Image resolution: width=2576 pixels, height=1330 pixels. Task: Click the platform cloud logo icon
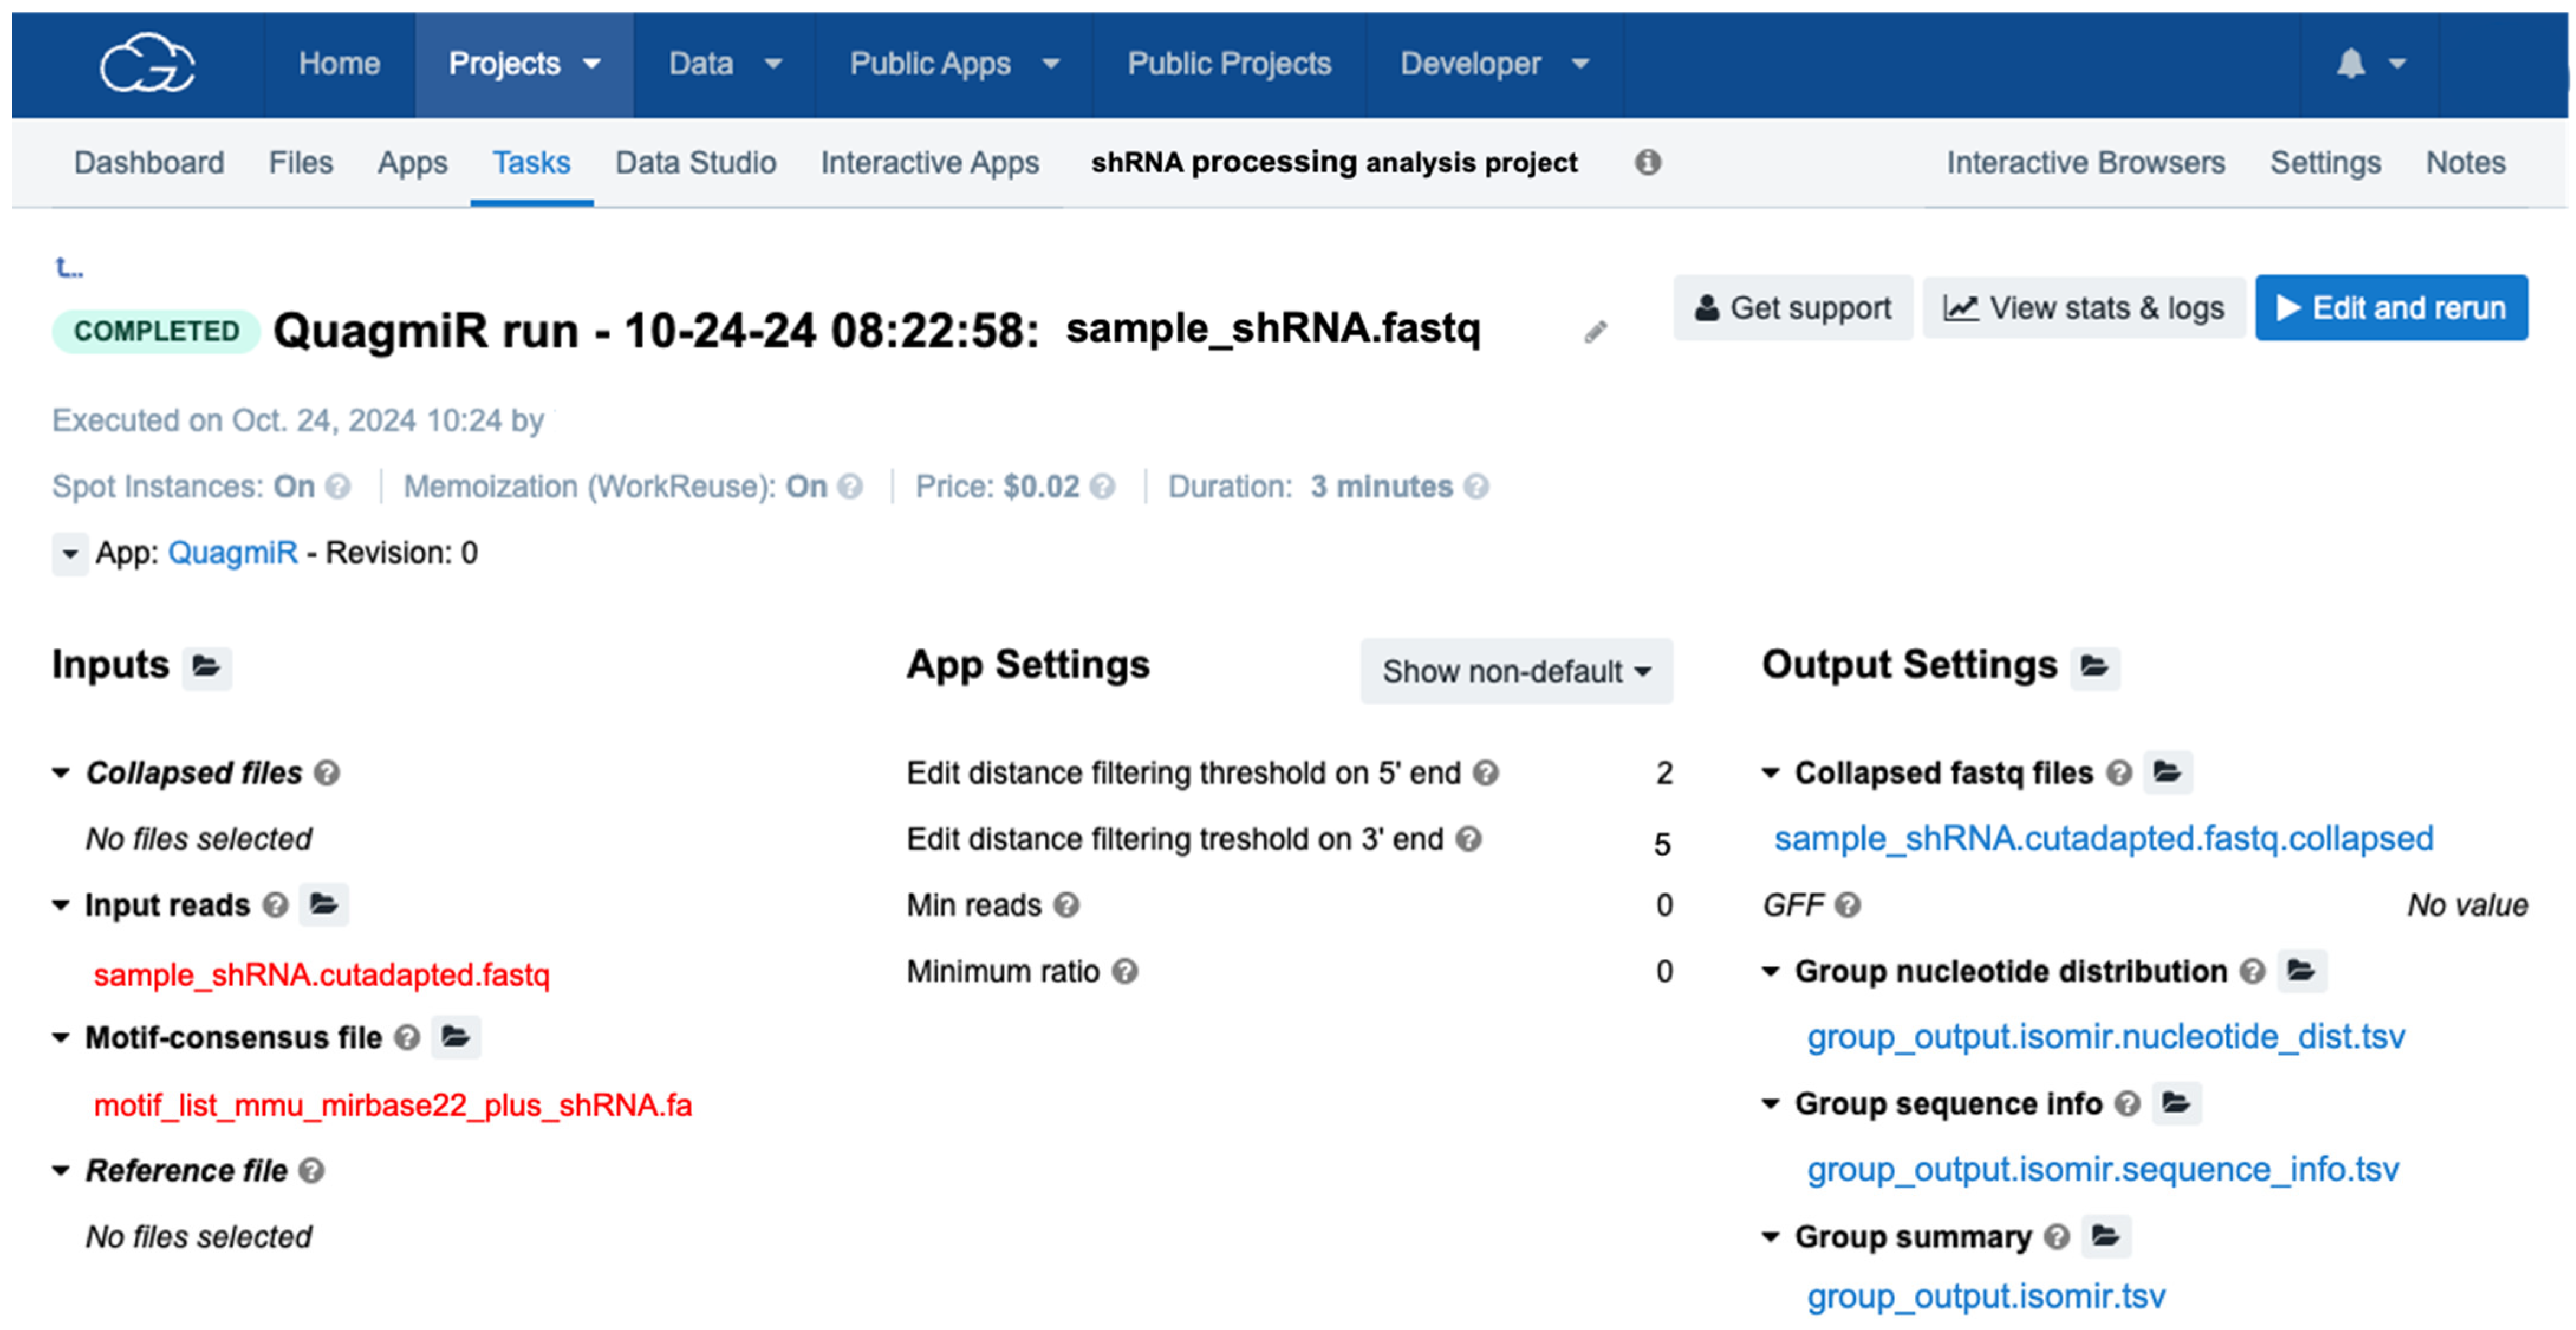tap(147, 63)
